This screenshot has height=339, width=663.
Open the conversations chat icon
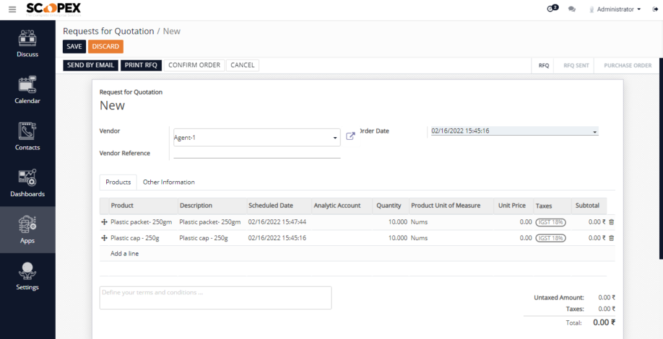pyautogui.click(x=572, y=9)
